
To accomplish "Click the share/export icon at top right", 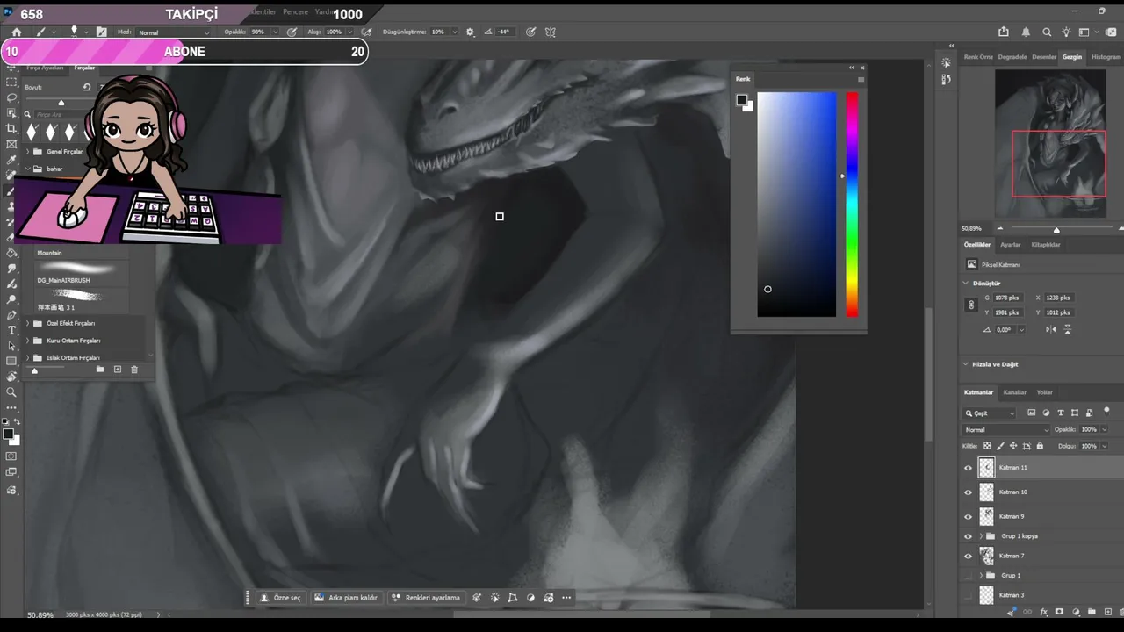I will pyautogui.click(x=1005, y=32).
